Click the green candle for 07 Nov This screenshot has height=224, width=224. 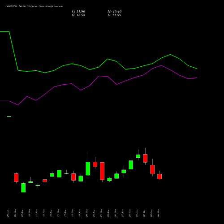point(23,188)
